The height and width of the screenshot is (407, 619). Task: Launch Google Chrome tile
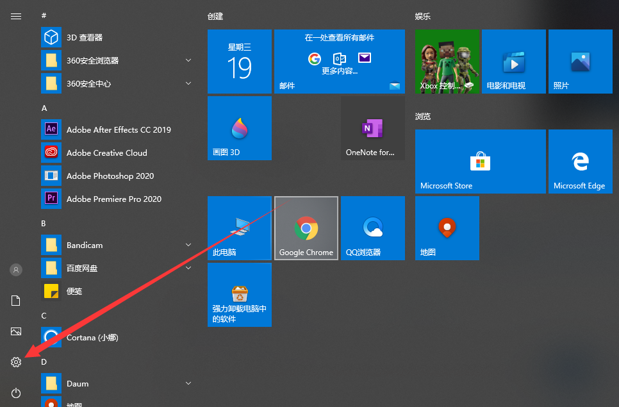(x=306, y=228)
